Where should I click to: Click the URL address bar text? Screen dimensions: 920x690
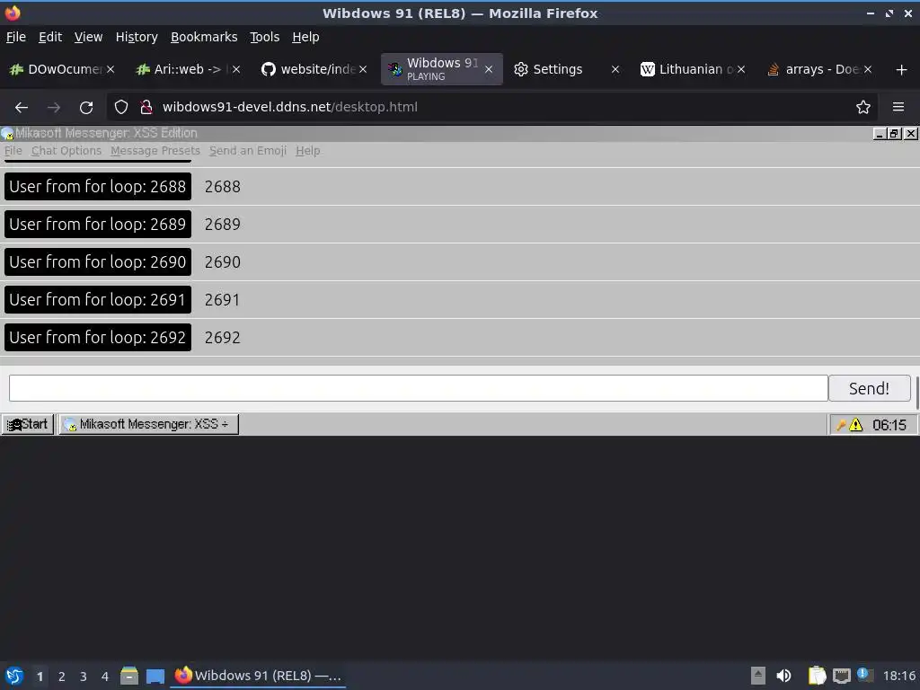(x=290, y=108)
